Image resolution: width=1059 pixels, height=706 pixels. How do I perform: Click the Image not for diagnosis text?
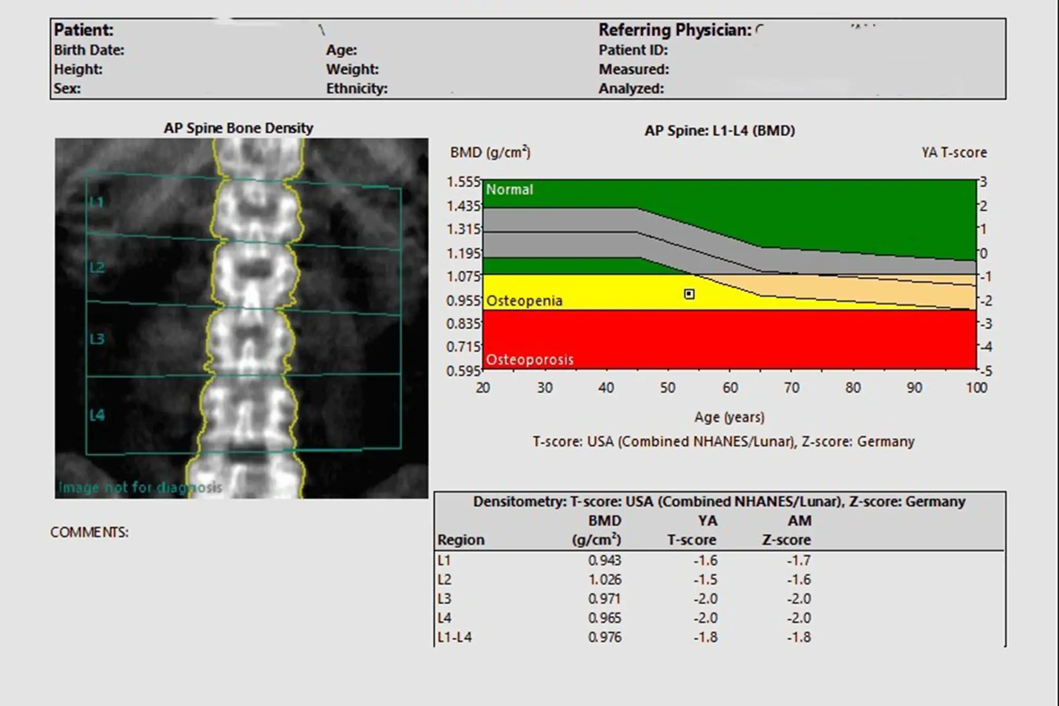(140, 487)
